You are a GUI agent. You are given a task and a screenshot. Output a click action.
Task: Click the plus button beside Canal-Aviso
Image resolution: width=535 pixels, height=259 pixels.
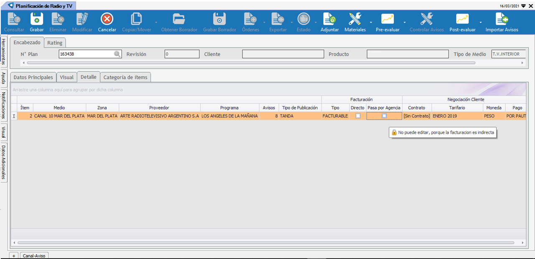pyautogui.click(x=14, y=256)
